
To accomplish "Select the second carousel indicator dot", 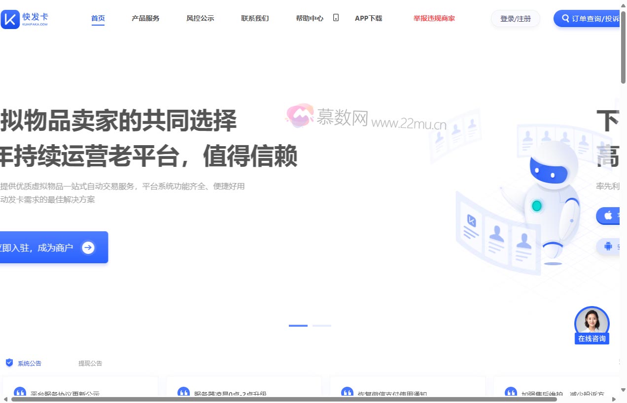I will 322,326.
